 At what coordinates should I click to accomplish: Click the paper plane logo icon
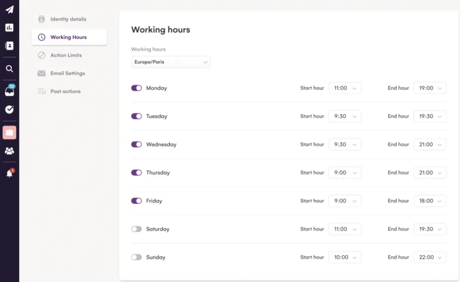pyautogui.click(x=10, y=10)
